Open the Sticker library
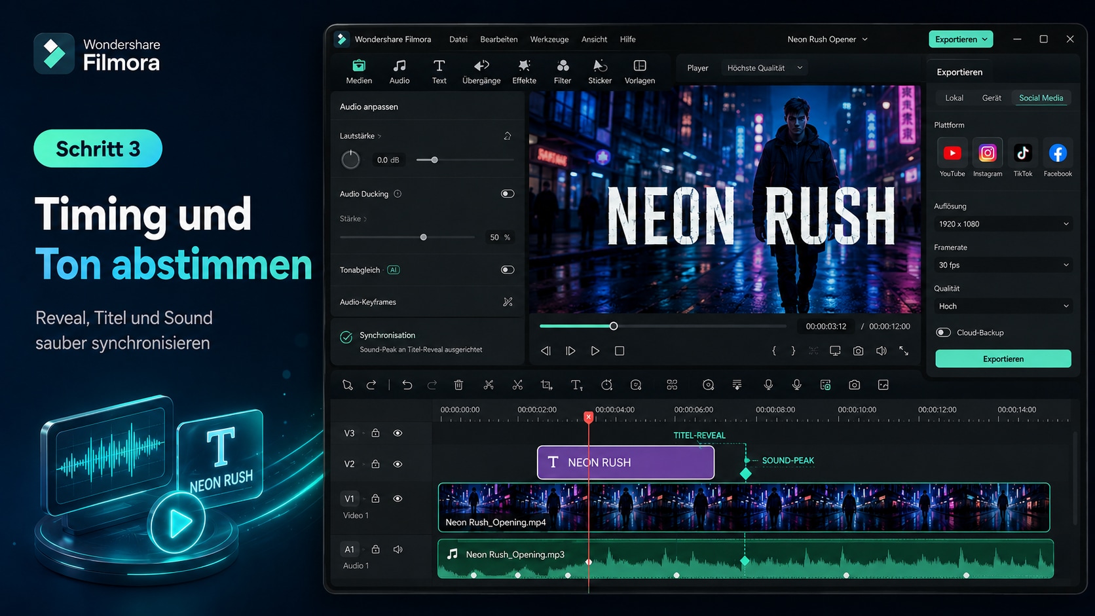The image size is (1095, 616). click(600, 72)
